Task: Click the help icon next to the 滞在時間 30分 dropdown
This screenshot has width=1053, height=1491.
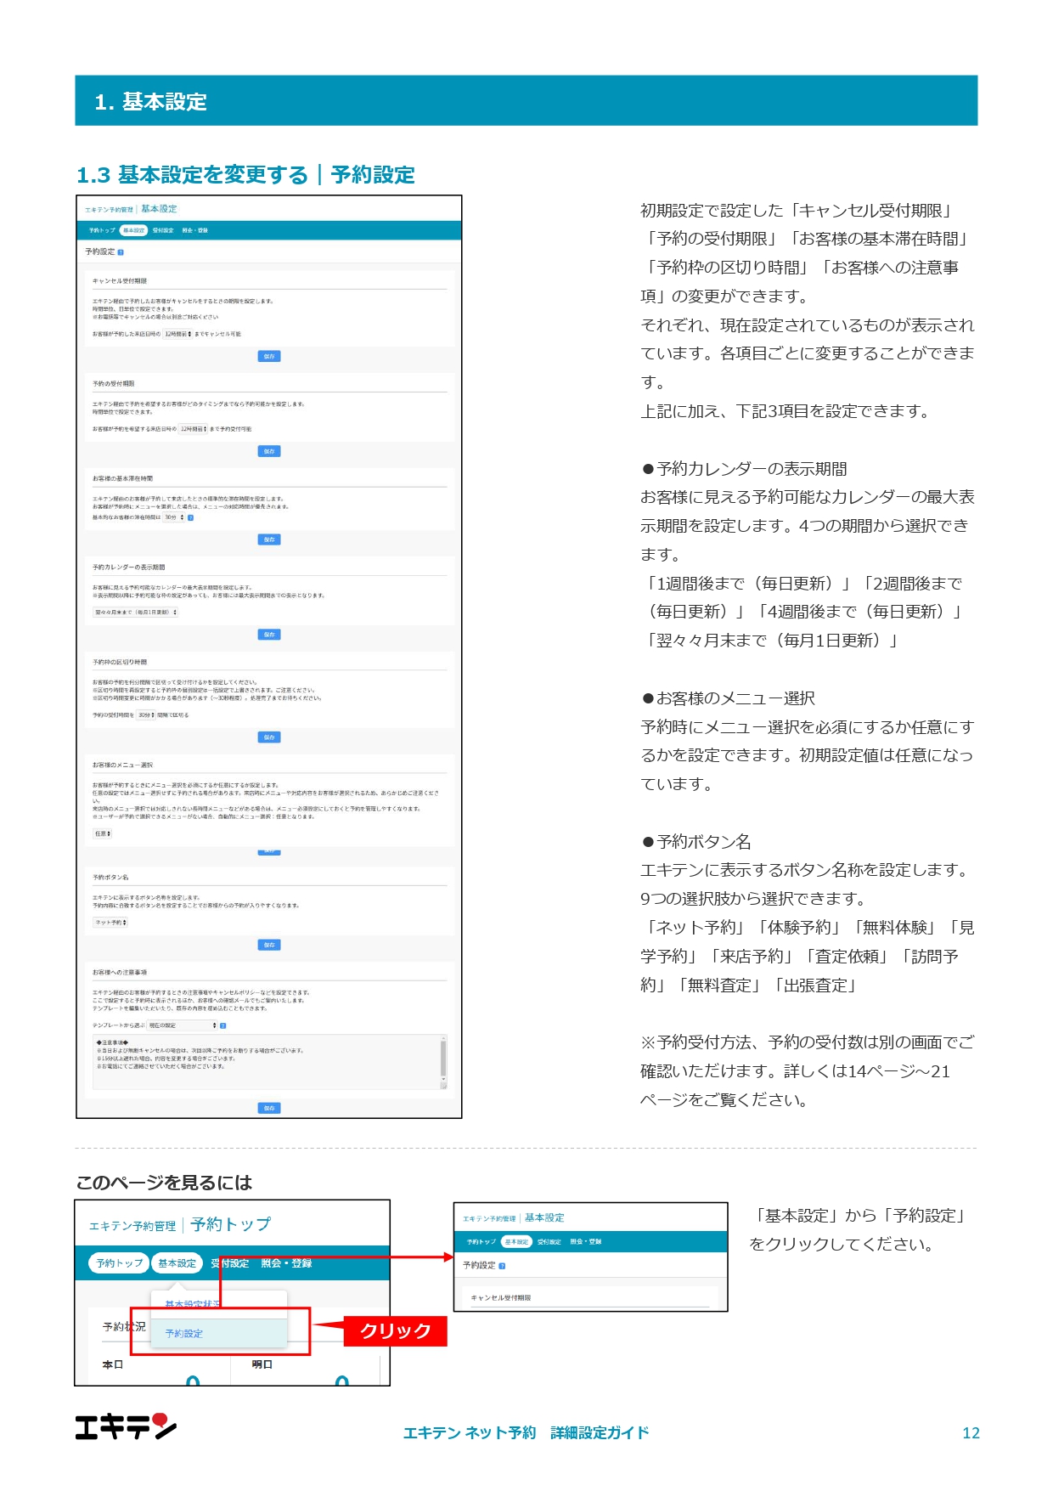Action: (x=190, y=517)
